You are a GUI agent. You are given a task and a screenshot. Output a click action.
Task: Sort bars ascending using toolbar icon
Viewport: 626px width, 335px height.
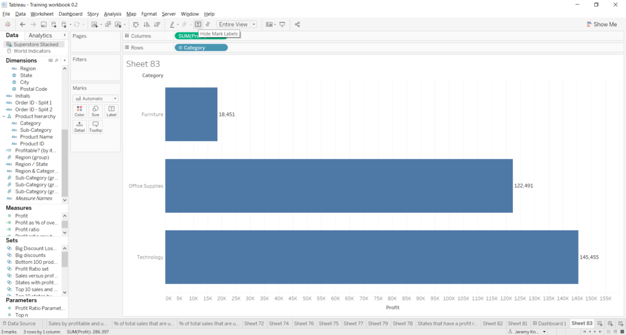(x=146, y=24)
